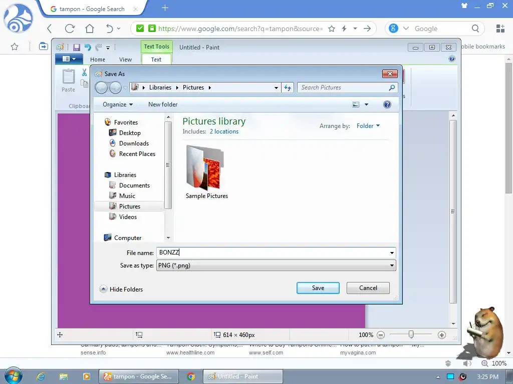Click the Cut scissors icon in Paint
Image resolution: width=513 pixels, height=384 pixels.
point(84,72)
